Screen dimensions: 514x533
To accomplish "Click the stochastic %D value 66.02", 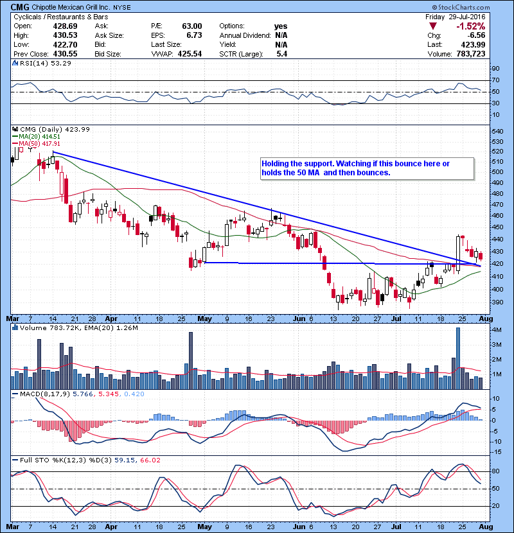I will coord(150,460).
